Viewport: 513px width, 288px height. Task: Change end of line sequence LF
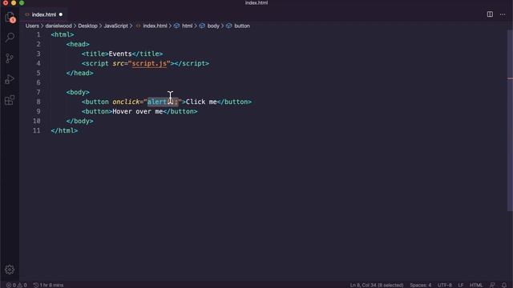point(461,285)
